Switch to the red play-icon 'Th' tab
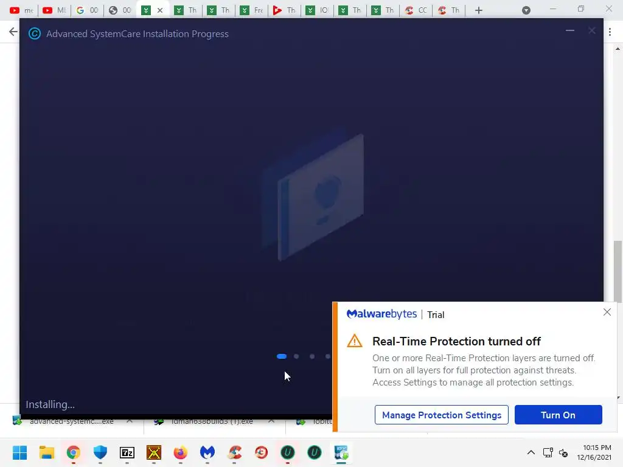This screenshot has height=467, width=623. coord(285,10)
